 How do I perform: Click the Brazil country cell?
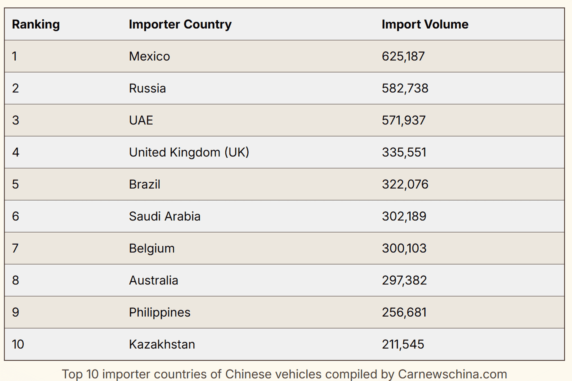[144, 184]
